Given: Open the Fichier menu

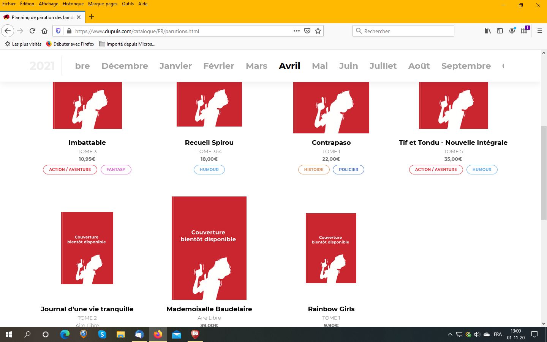Looking at the screenshot, I should [x=9, y=4].
